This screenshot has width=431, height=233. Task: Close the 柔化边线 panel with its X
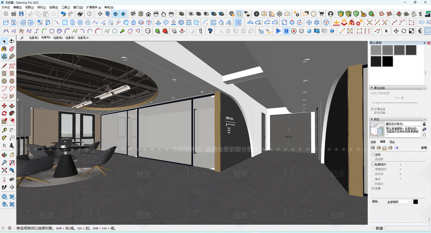pos(425,88)
